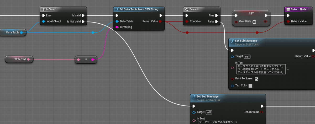Click the SET node red value output pin
The height and width of the screenshot is (124, 315).
tap(266, 21)
